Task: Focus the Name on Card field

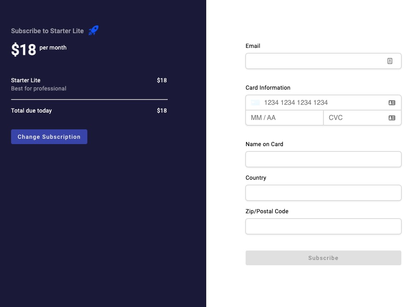Action: coord(323,159)
